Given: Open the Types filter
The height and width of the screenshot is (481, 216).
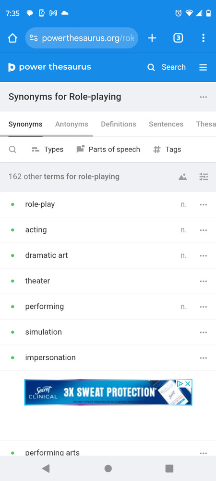Looking at the screenshot, I should (48, 150).
